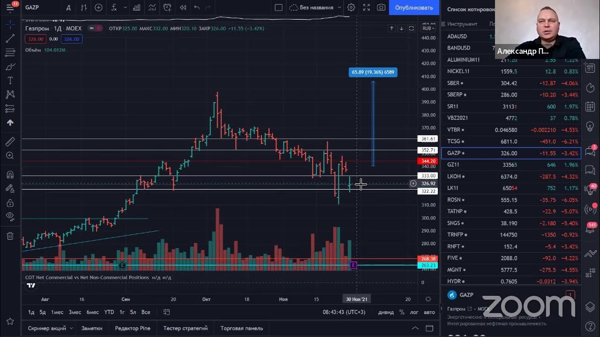Remove drawings with the trash icon
The image size is (600, 337).
pos(10,236)
